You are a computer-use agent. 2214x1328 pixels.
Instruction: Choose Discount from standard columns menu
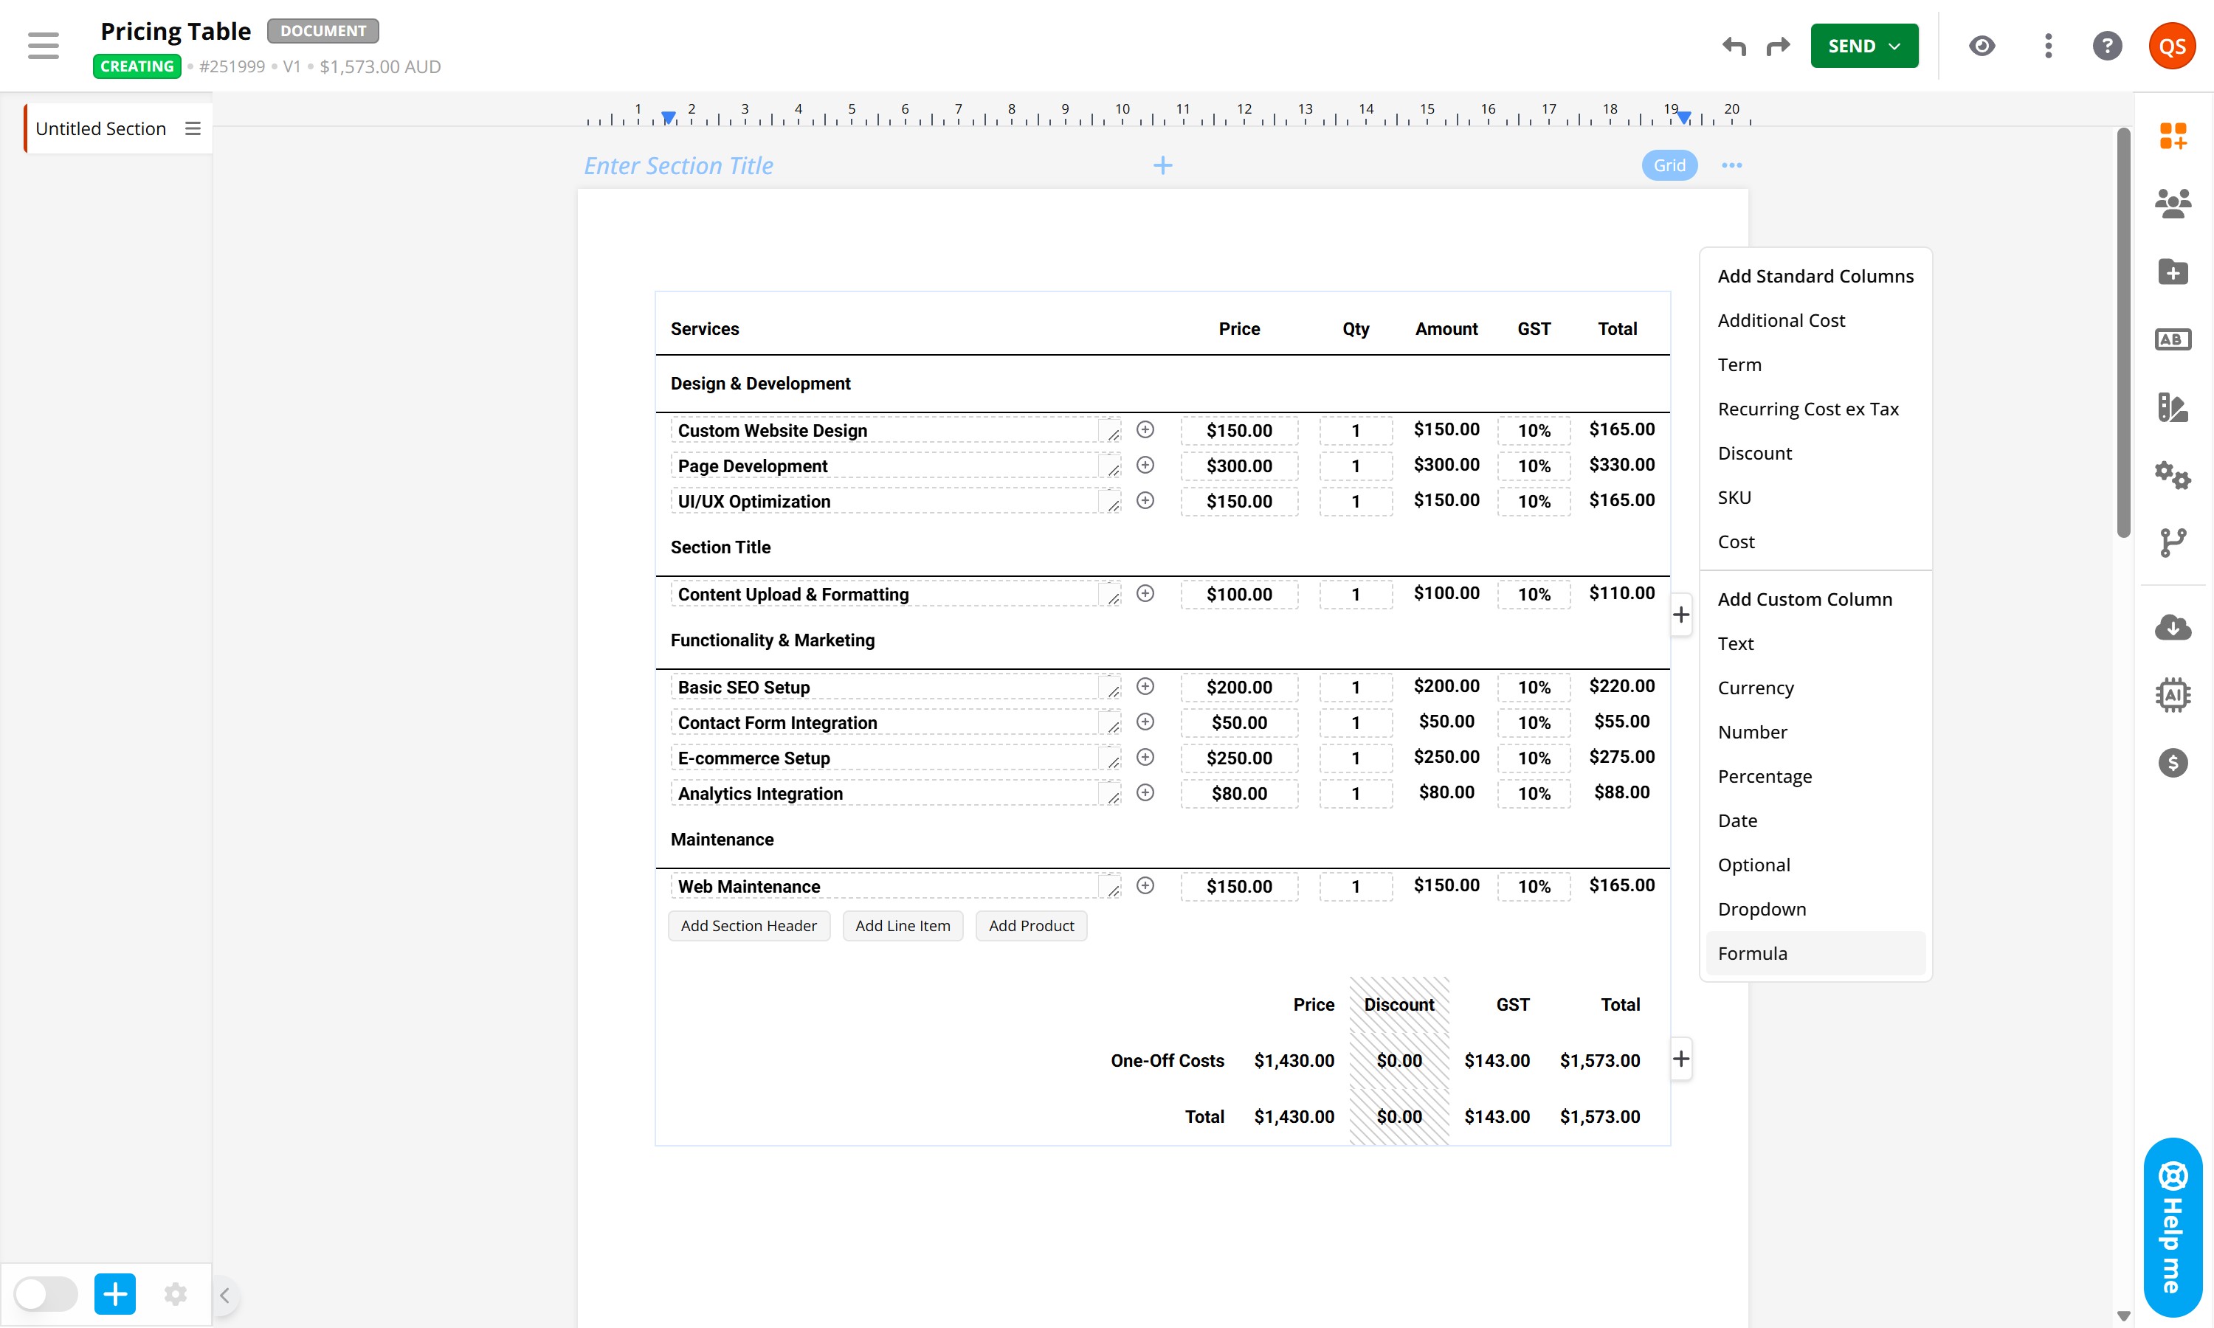1754,453
